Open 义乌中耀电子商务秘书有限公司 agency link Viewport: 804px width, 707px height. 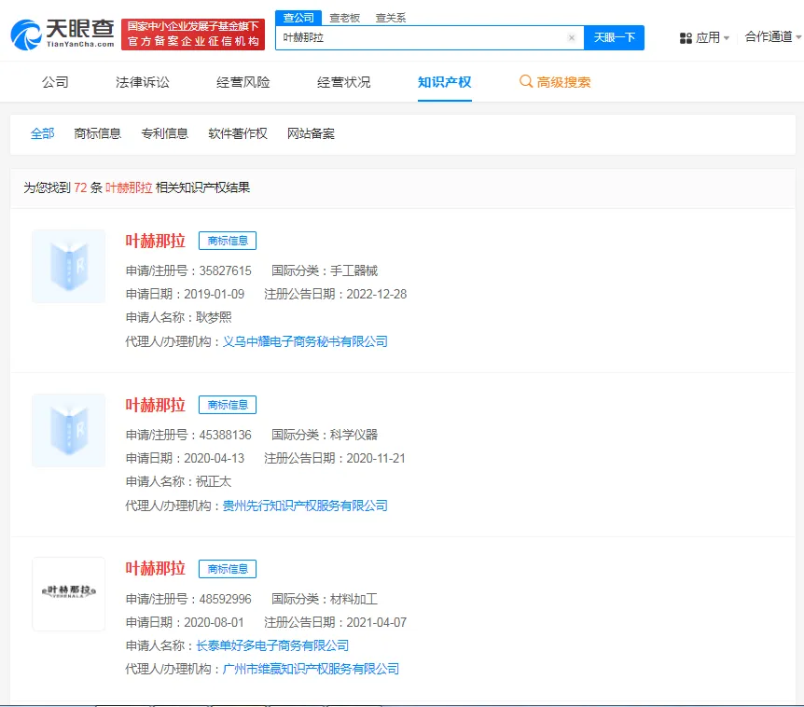pyautogui.click(x=305, y=341)
